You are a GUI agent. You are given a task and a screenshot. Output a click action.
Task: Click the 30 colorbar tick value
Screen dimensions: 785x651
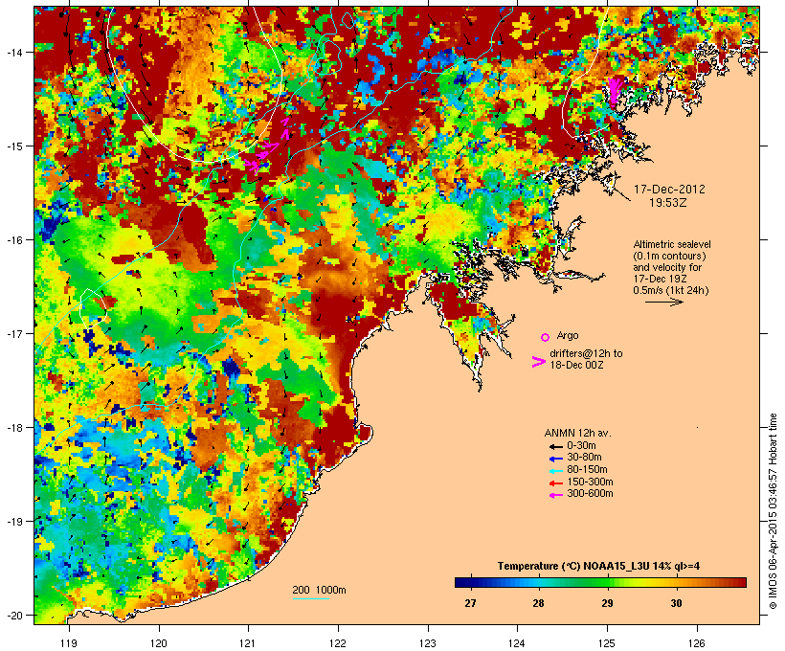click(677, 603)
